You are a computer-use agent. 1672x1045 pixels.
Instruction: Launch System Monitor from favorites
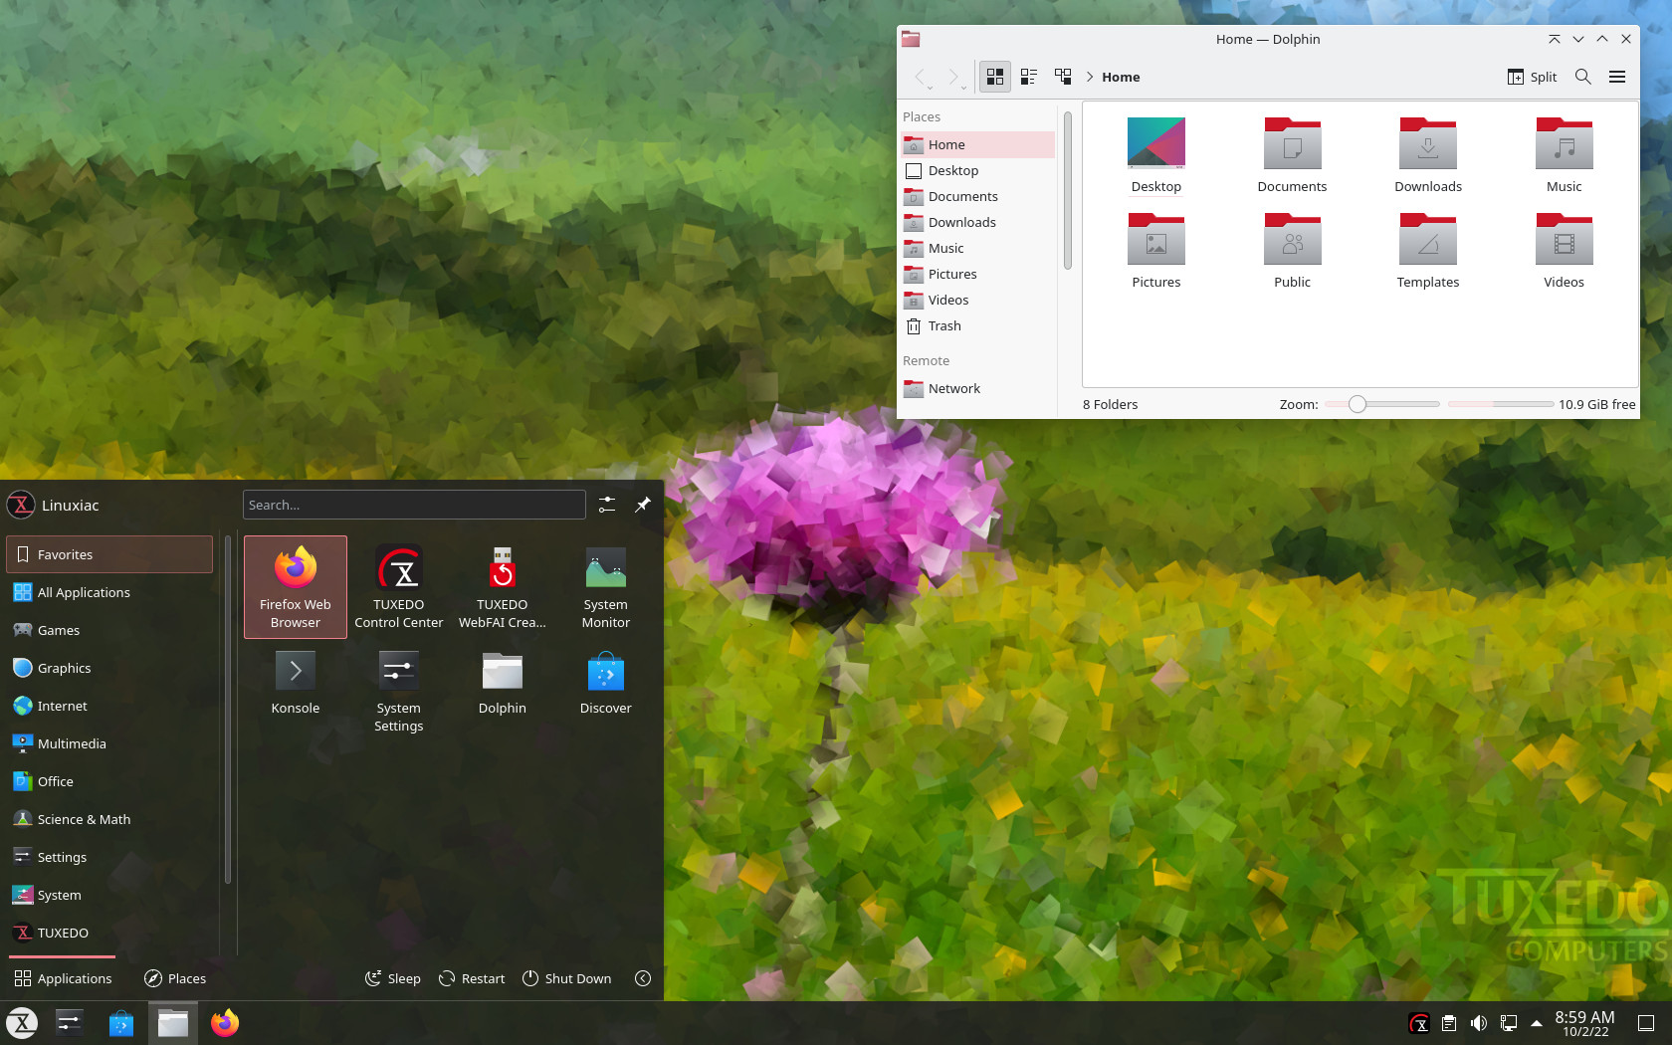tap(606, 587)
